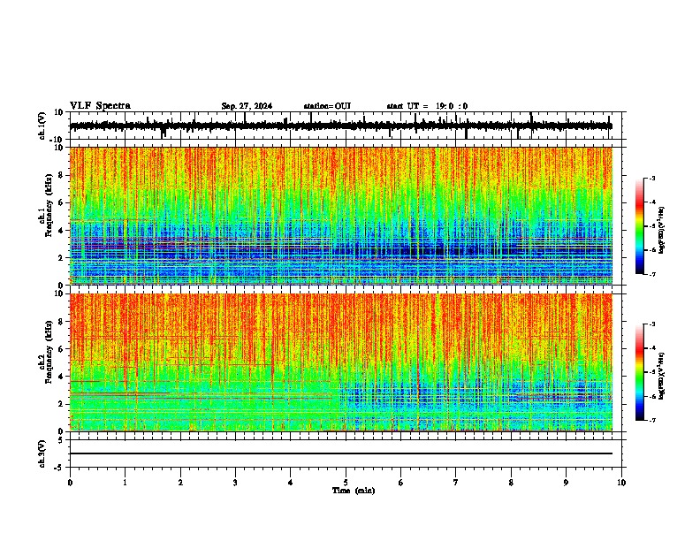Screen dimensions: 700x541
Task: Click the ch.1(V) waveform axis label
Action: click(42, 126)
